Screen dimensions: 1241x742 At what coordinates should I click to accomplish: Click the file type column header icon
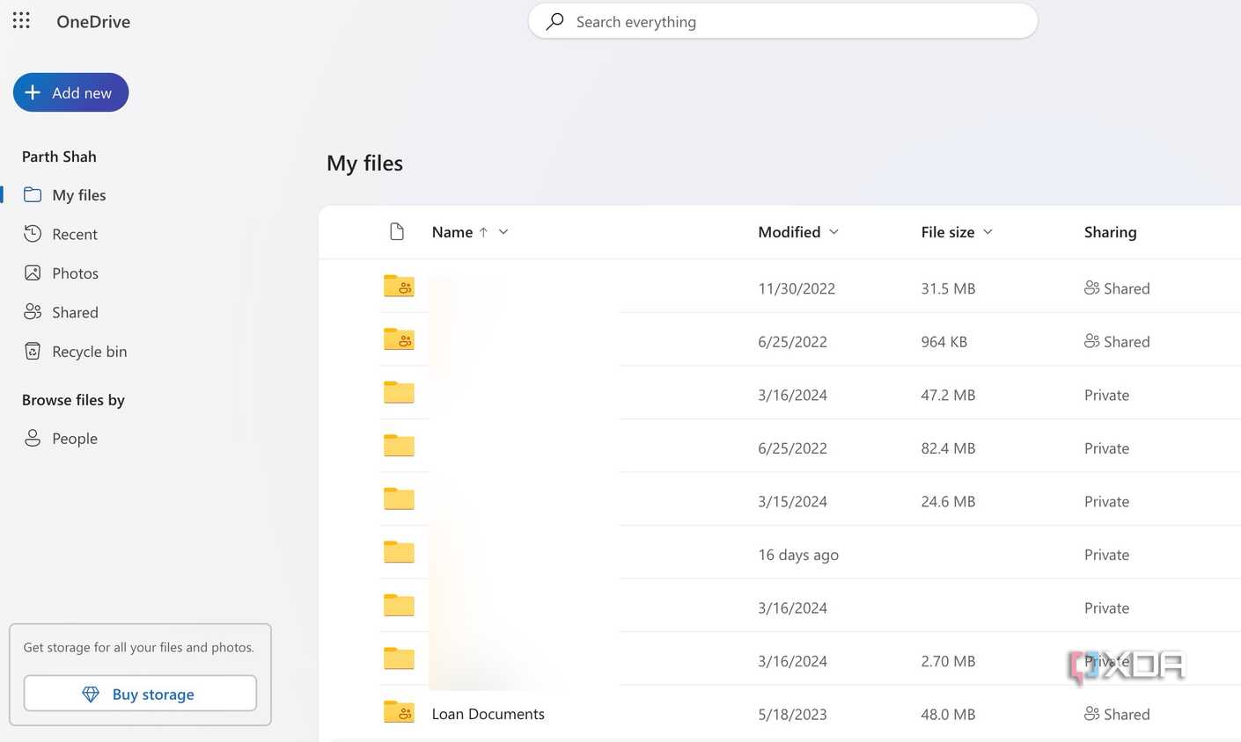pyautogui.click(x=397, y=231)
